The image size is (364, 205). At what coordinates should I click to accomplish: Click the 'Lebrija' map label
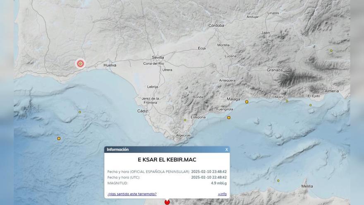[x=153, y=87]
